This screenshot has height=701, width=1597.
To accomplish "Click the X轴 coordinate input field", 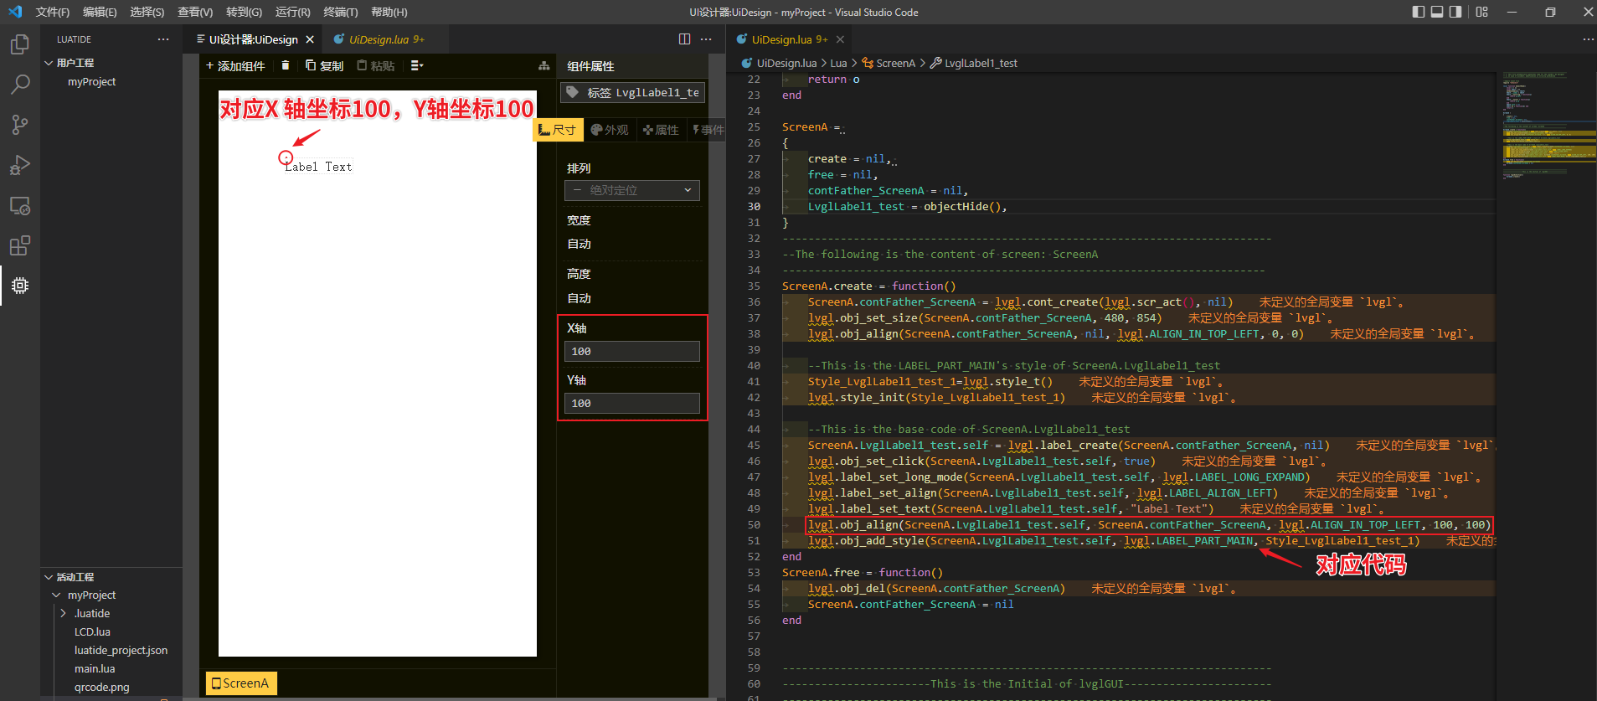I will (632, 352).
